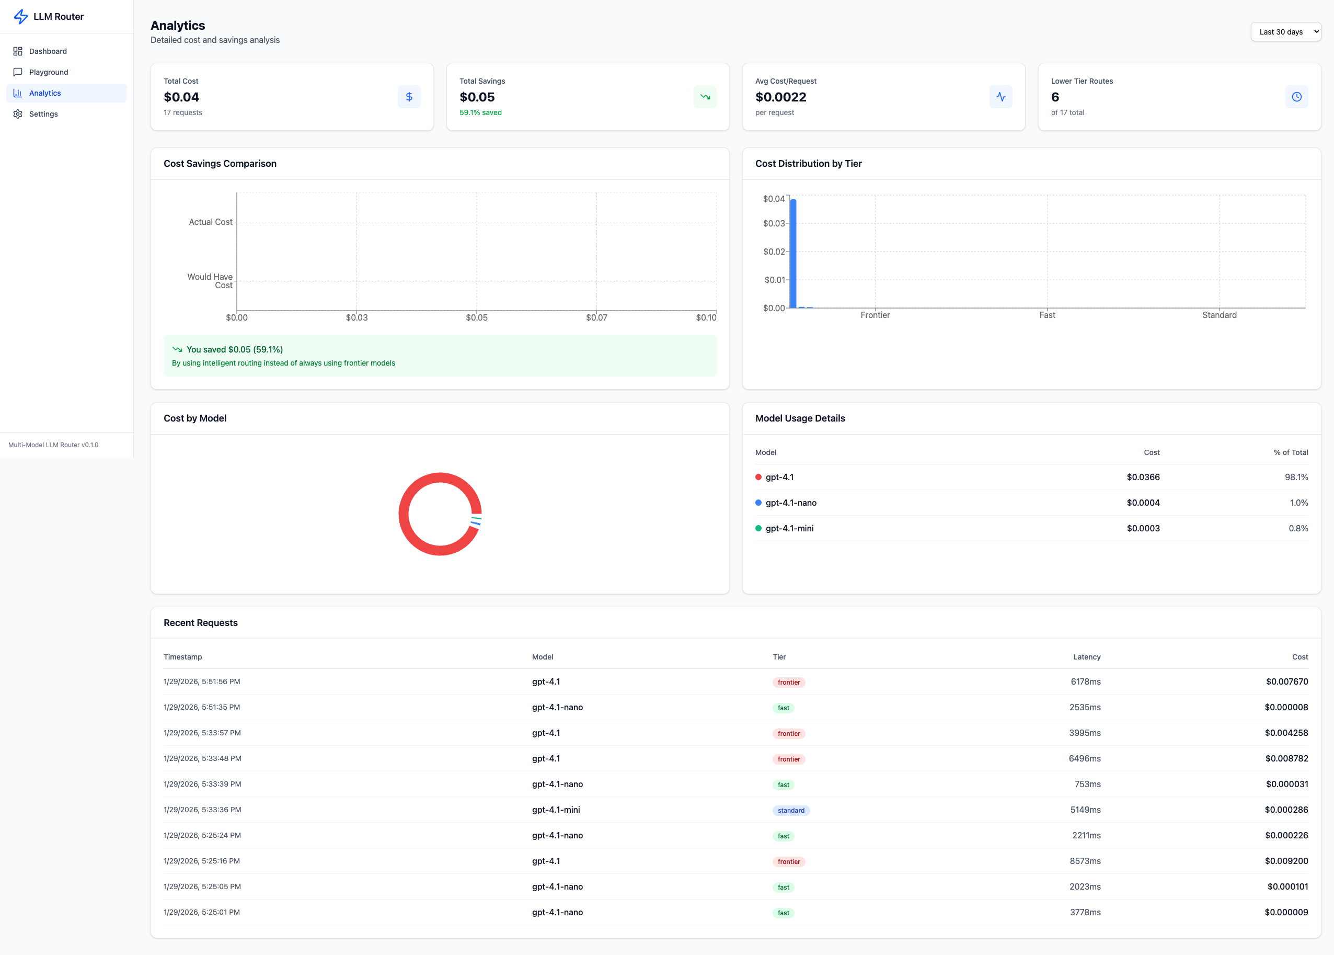Click cost '$0.007670' in Recent Requests
The width and height of the screenshot is (1334, 955).
1287,681
